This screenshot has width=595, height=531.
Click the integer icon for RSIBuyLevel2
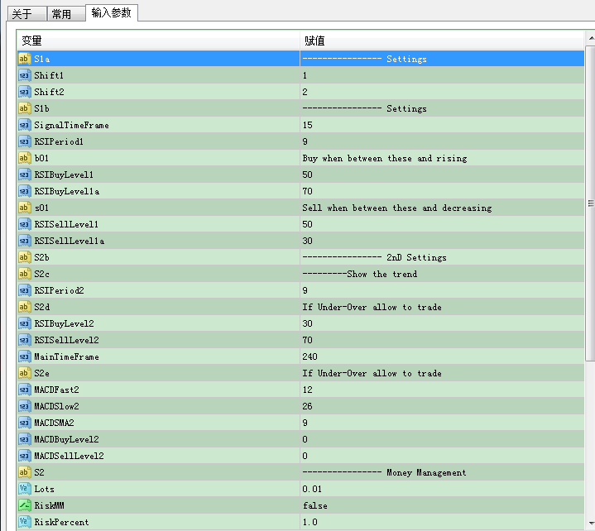(24, 323)
